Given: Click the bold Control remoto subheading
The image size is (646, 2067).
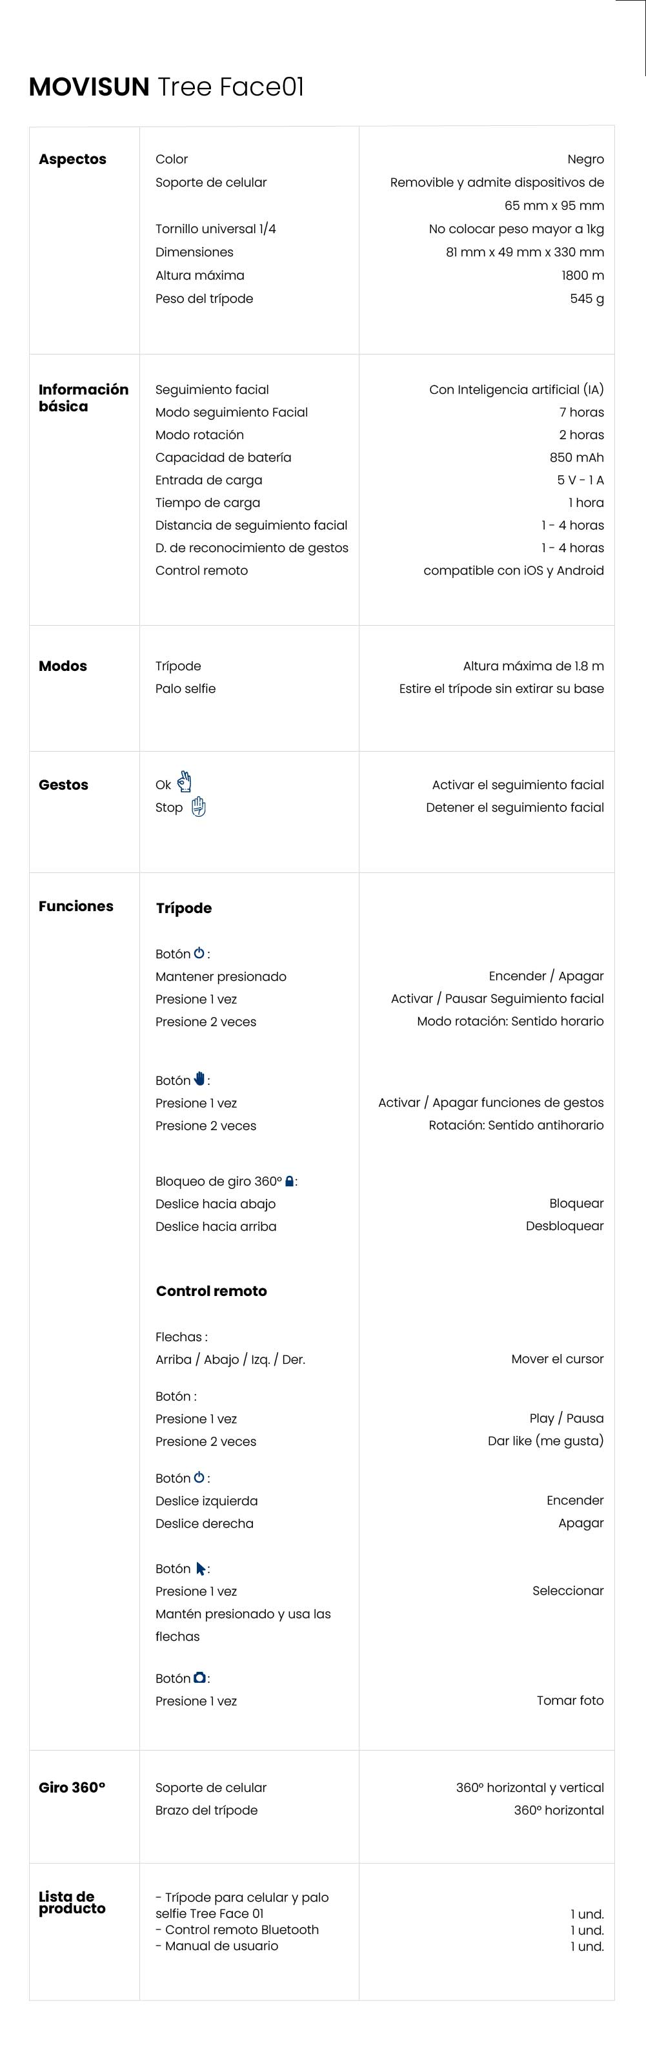Looking at the screenshot, I should tap(212, 1291).
